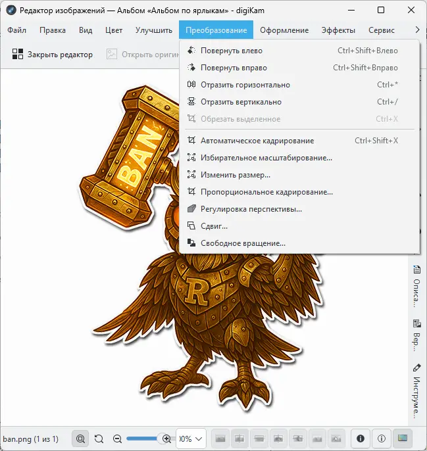Open Изменить размер… dialog
This screenshot has width=427, height=451.
(299, 175)
